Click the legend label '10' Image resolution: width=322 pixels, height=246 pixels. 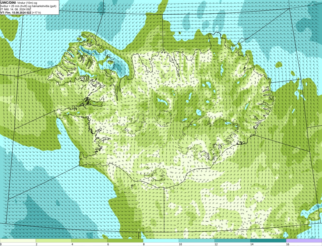(x=180, y=244)
